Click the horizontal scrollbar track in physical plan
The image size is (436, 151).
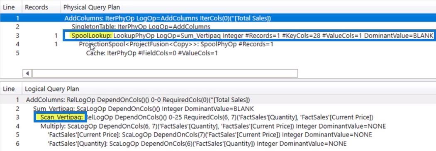165,73
